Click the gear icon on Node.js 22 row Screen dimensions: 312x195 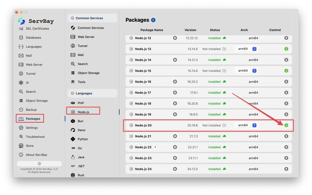point(175,147)
